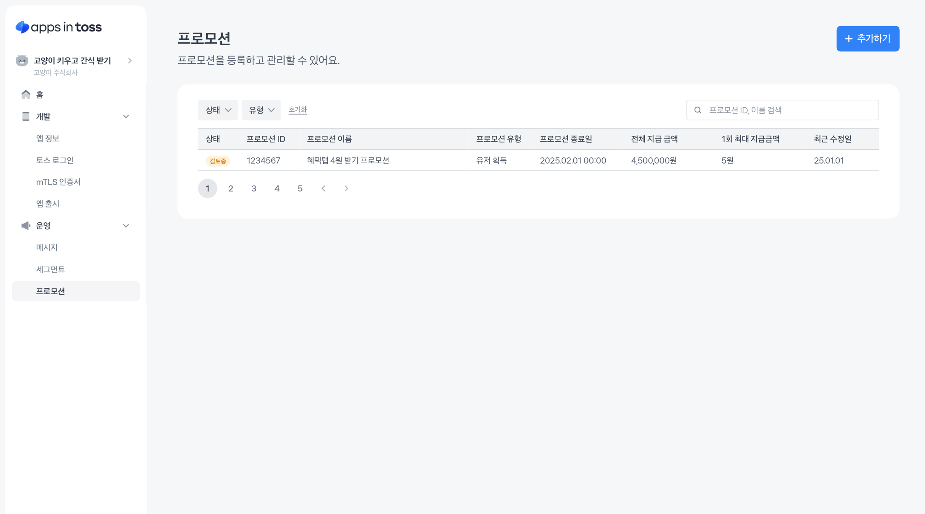
Task: Click last modified 25.01.01 cell
Action: 829,161
